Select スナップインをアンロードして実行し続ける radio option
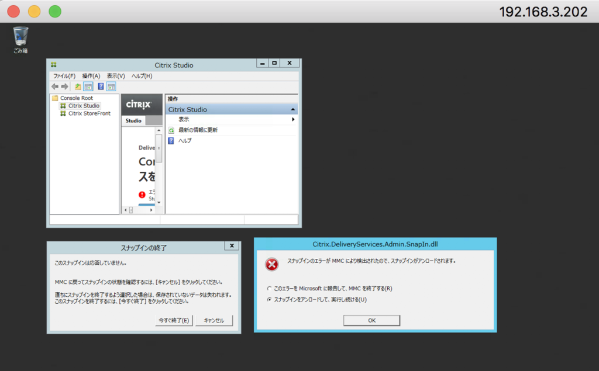 269,300
